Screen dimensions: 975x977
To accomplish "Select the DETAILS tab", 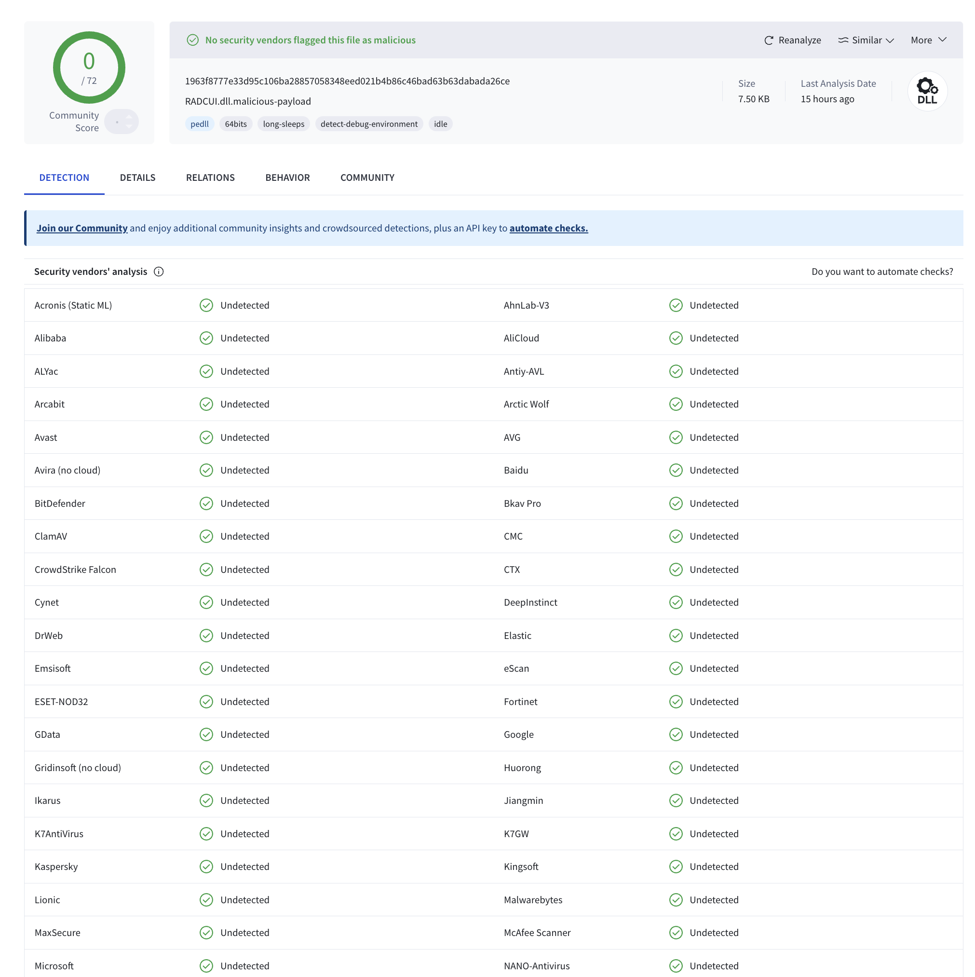I will click(x=137, y=177).
